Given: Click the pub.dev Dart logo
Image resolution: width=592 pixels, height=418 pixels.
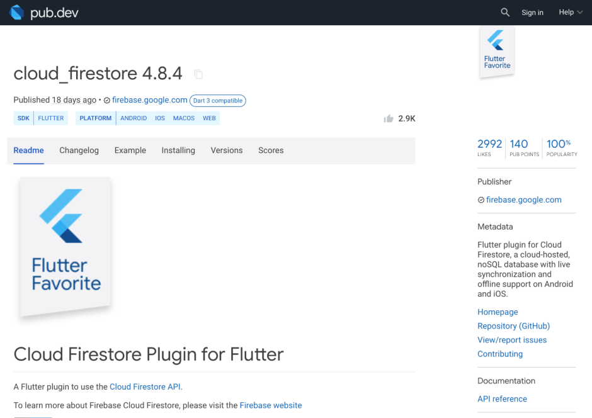Looking at the screenshot, I should coord(16,12).
